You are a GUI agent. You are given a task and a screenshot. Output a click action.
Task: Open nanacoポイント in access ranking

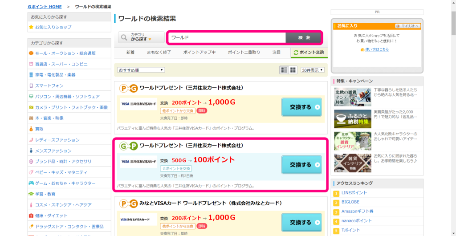pos(356,220)
